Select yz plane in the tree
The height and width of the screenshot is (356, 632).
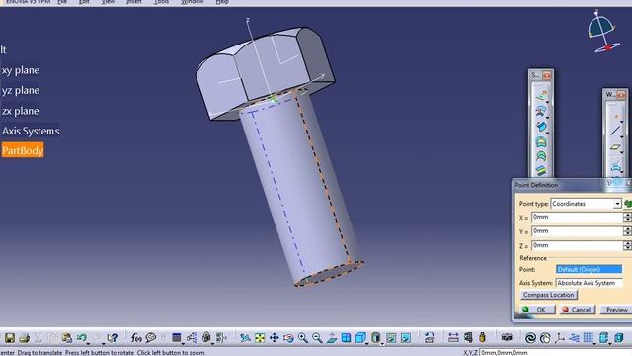21,90
